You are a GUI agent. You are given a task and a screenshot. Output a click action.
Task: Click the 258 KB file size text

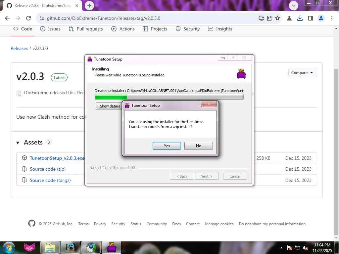click(x=263, y=158)
